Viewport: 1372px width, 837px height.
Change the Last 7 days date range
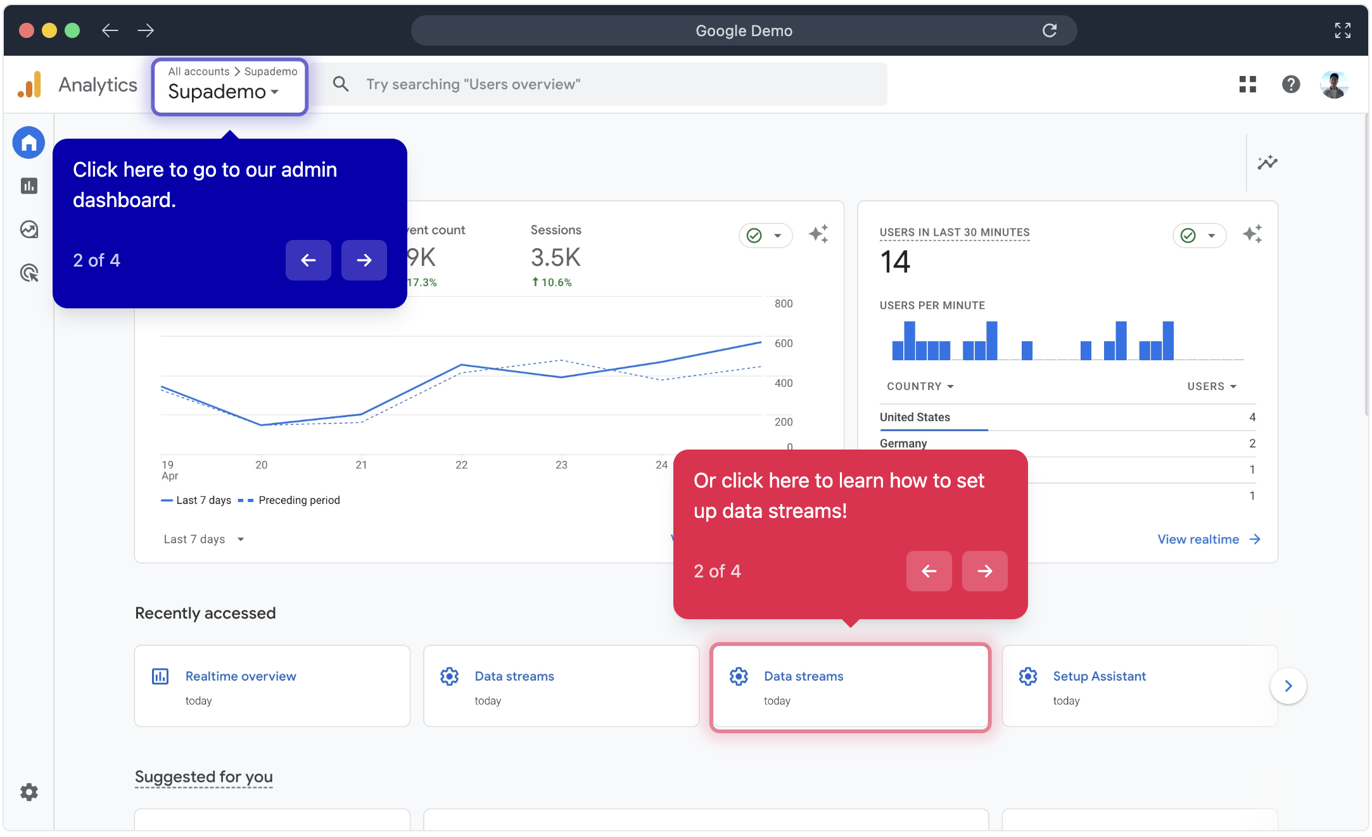coord(204,539)
